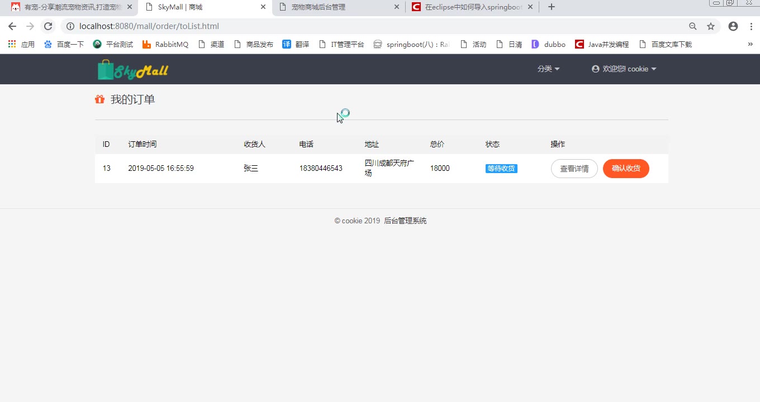
Task: Show more bookmarks via the overflow chevron
Action: 750,44
